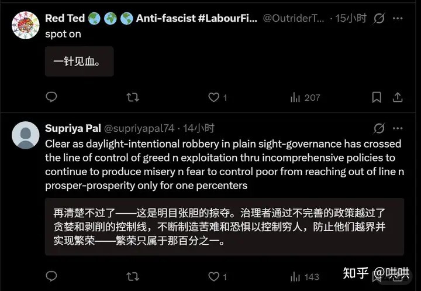
Task: Reply to Supriya Pal's tweet
Action: [51, 276]
